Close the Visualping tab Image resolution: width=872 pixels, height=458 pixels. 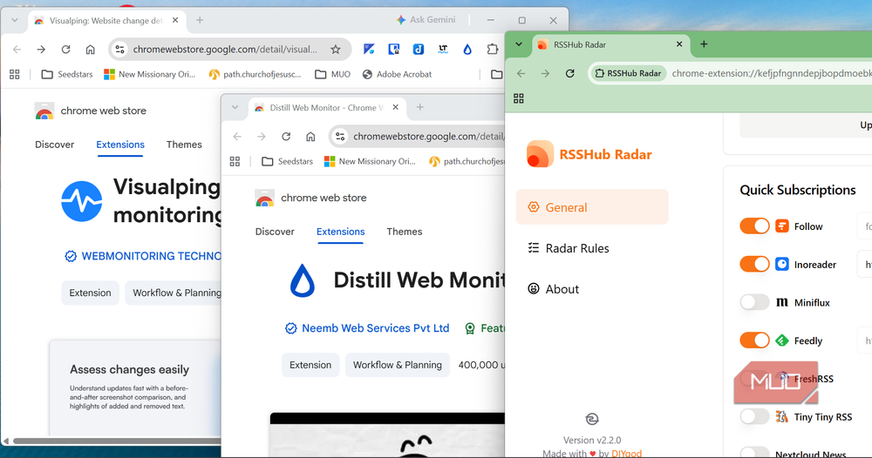pos(175,20)
